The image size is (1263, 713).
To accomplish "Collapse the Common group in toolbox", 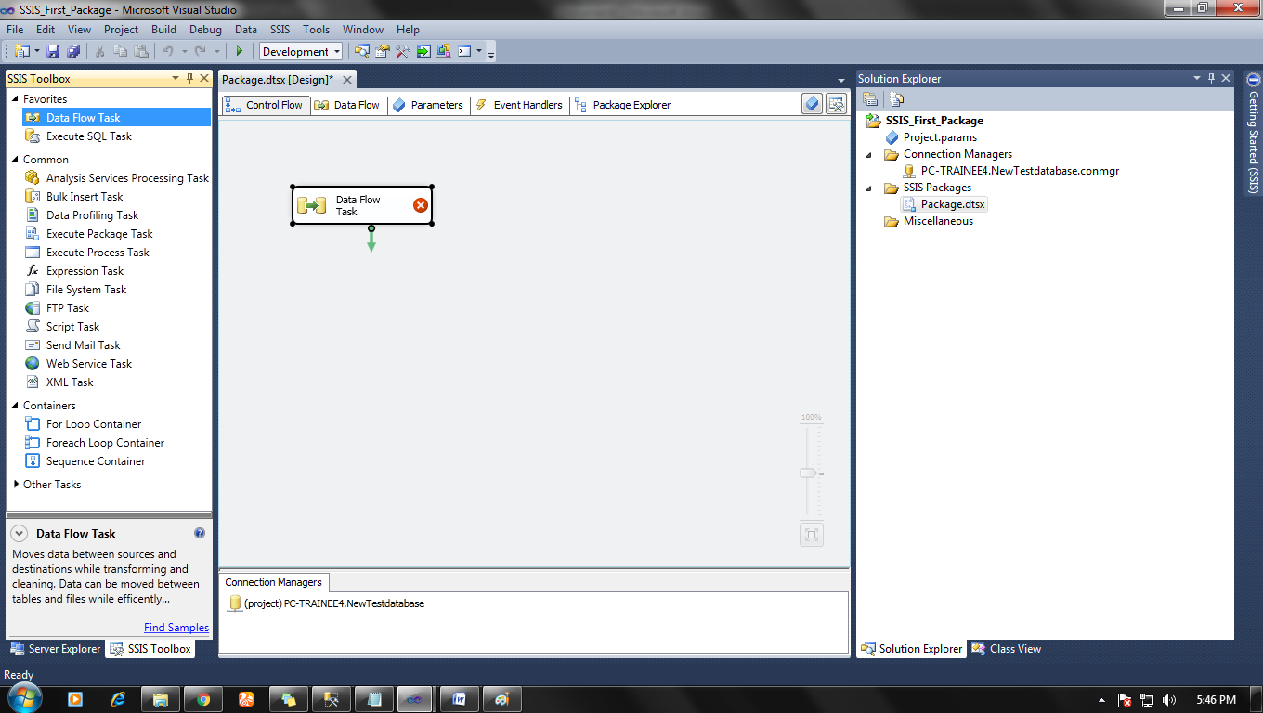I will tap(16, 160).
